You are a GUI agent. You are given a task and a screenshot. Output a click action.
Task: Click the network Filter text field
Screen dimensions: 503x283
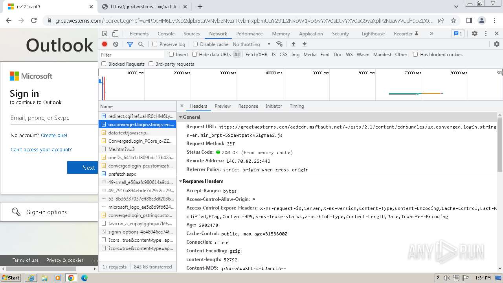pyautogui.click(x=132, y=55)
